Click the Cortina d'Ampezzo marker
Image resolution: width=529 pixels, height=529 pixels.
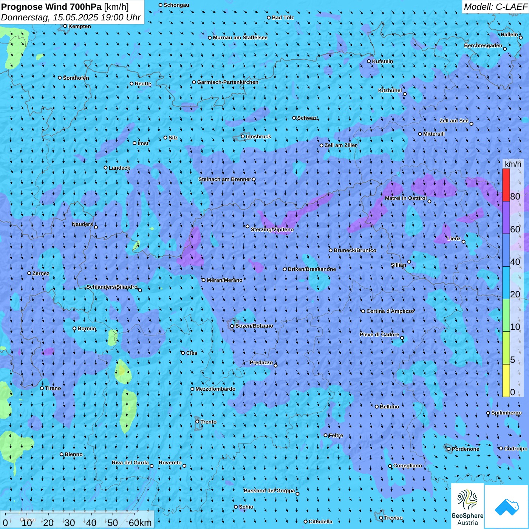coord(363,311)
